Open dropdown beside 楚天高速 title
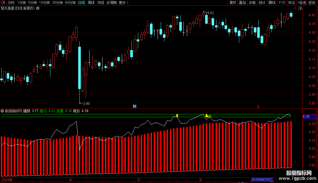Image resolution: width=318 pixels, height=183 pixels. [38, 8]
